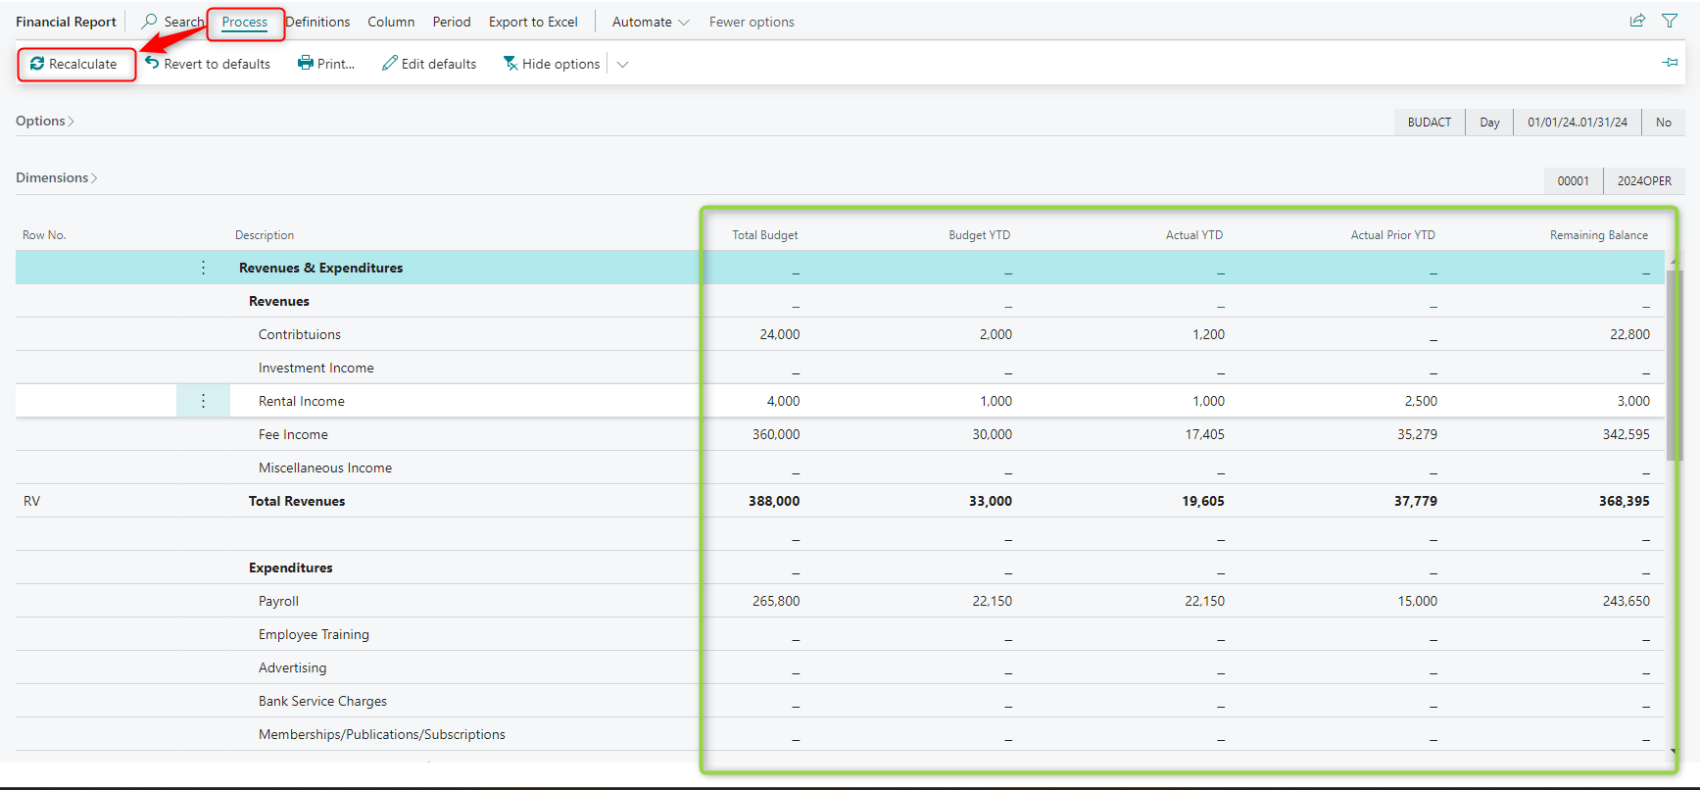
Task: Select the Contribtuions row description
Action: coord(300,334)
